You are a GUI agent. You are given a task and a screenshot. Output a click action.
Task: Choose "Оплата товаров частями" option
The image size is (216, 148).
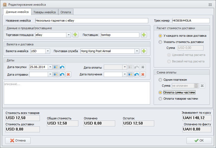[x=161, y=99]
